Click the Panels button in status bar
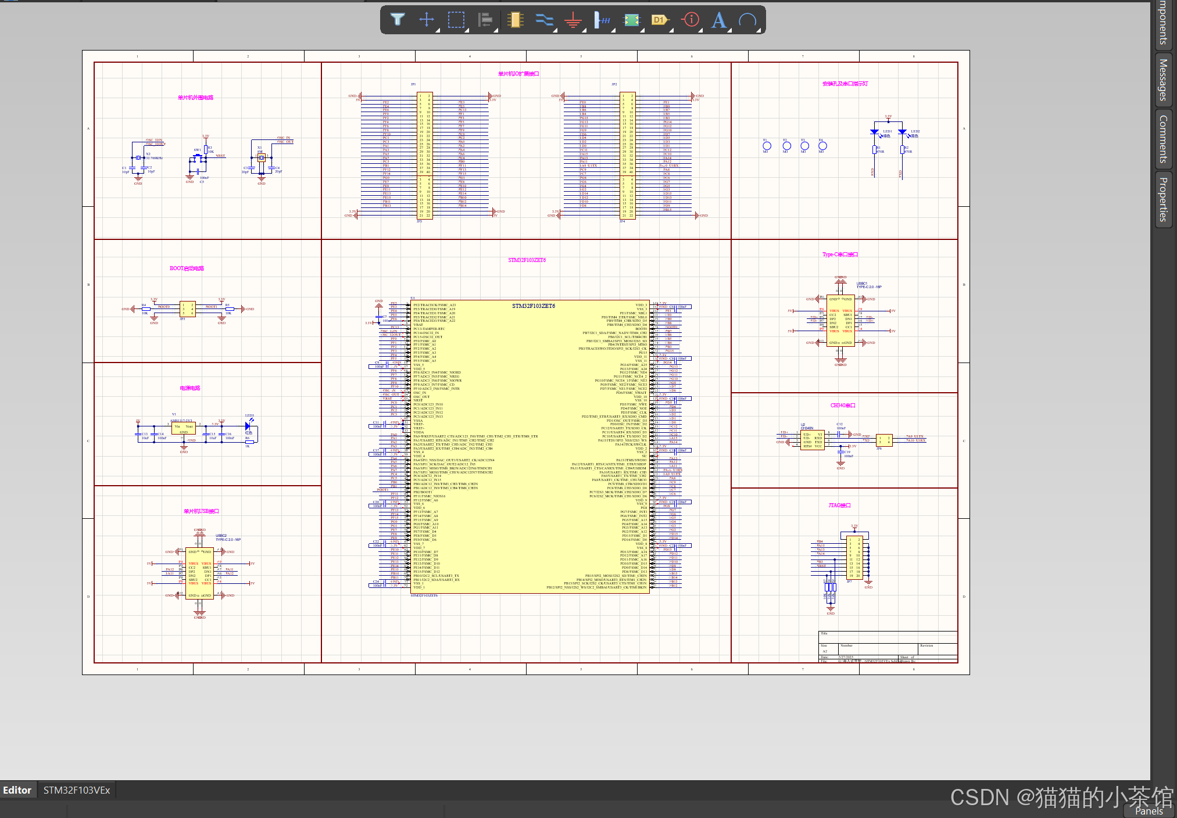Image resolution: width=1177 pixels, height=818 pixels. 1149,811
